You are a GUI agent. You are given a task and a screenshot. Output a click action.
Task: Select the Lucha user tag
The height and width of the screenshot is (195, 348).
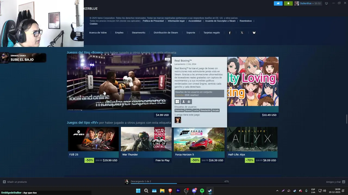point(196,110)
